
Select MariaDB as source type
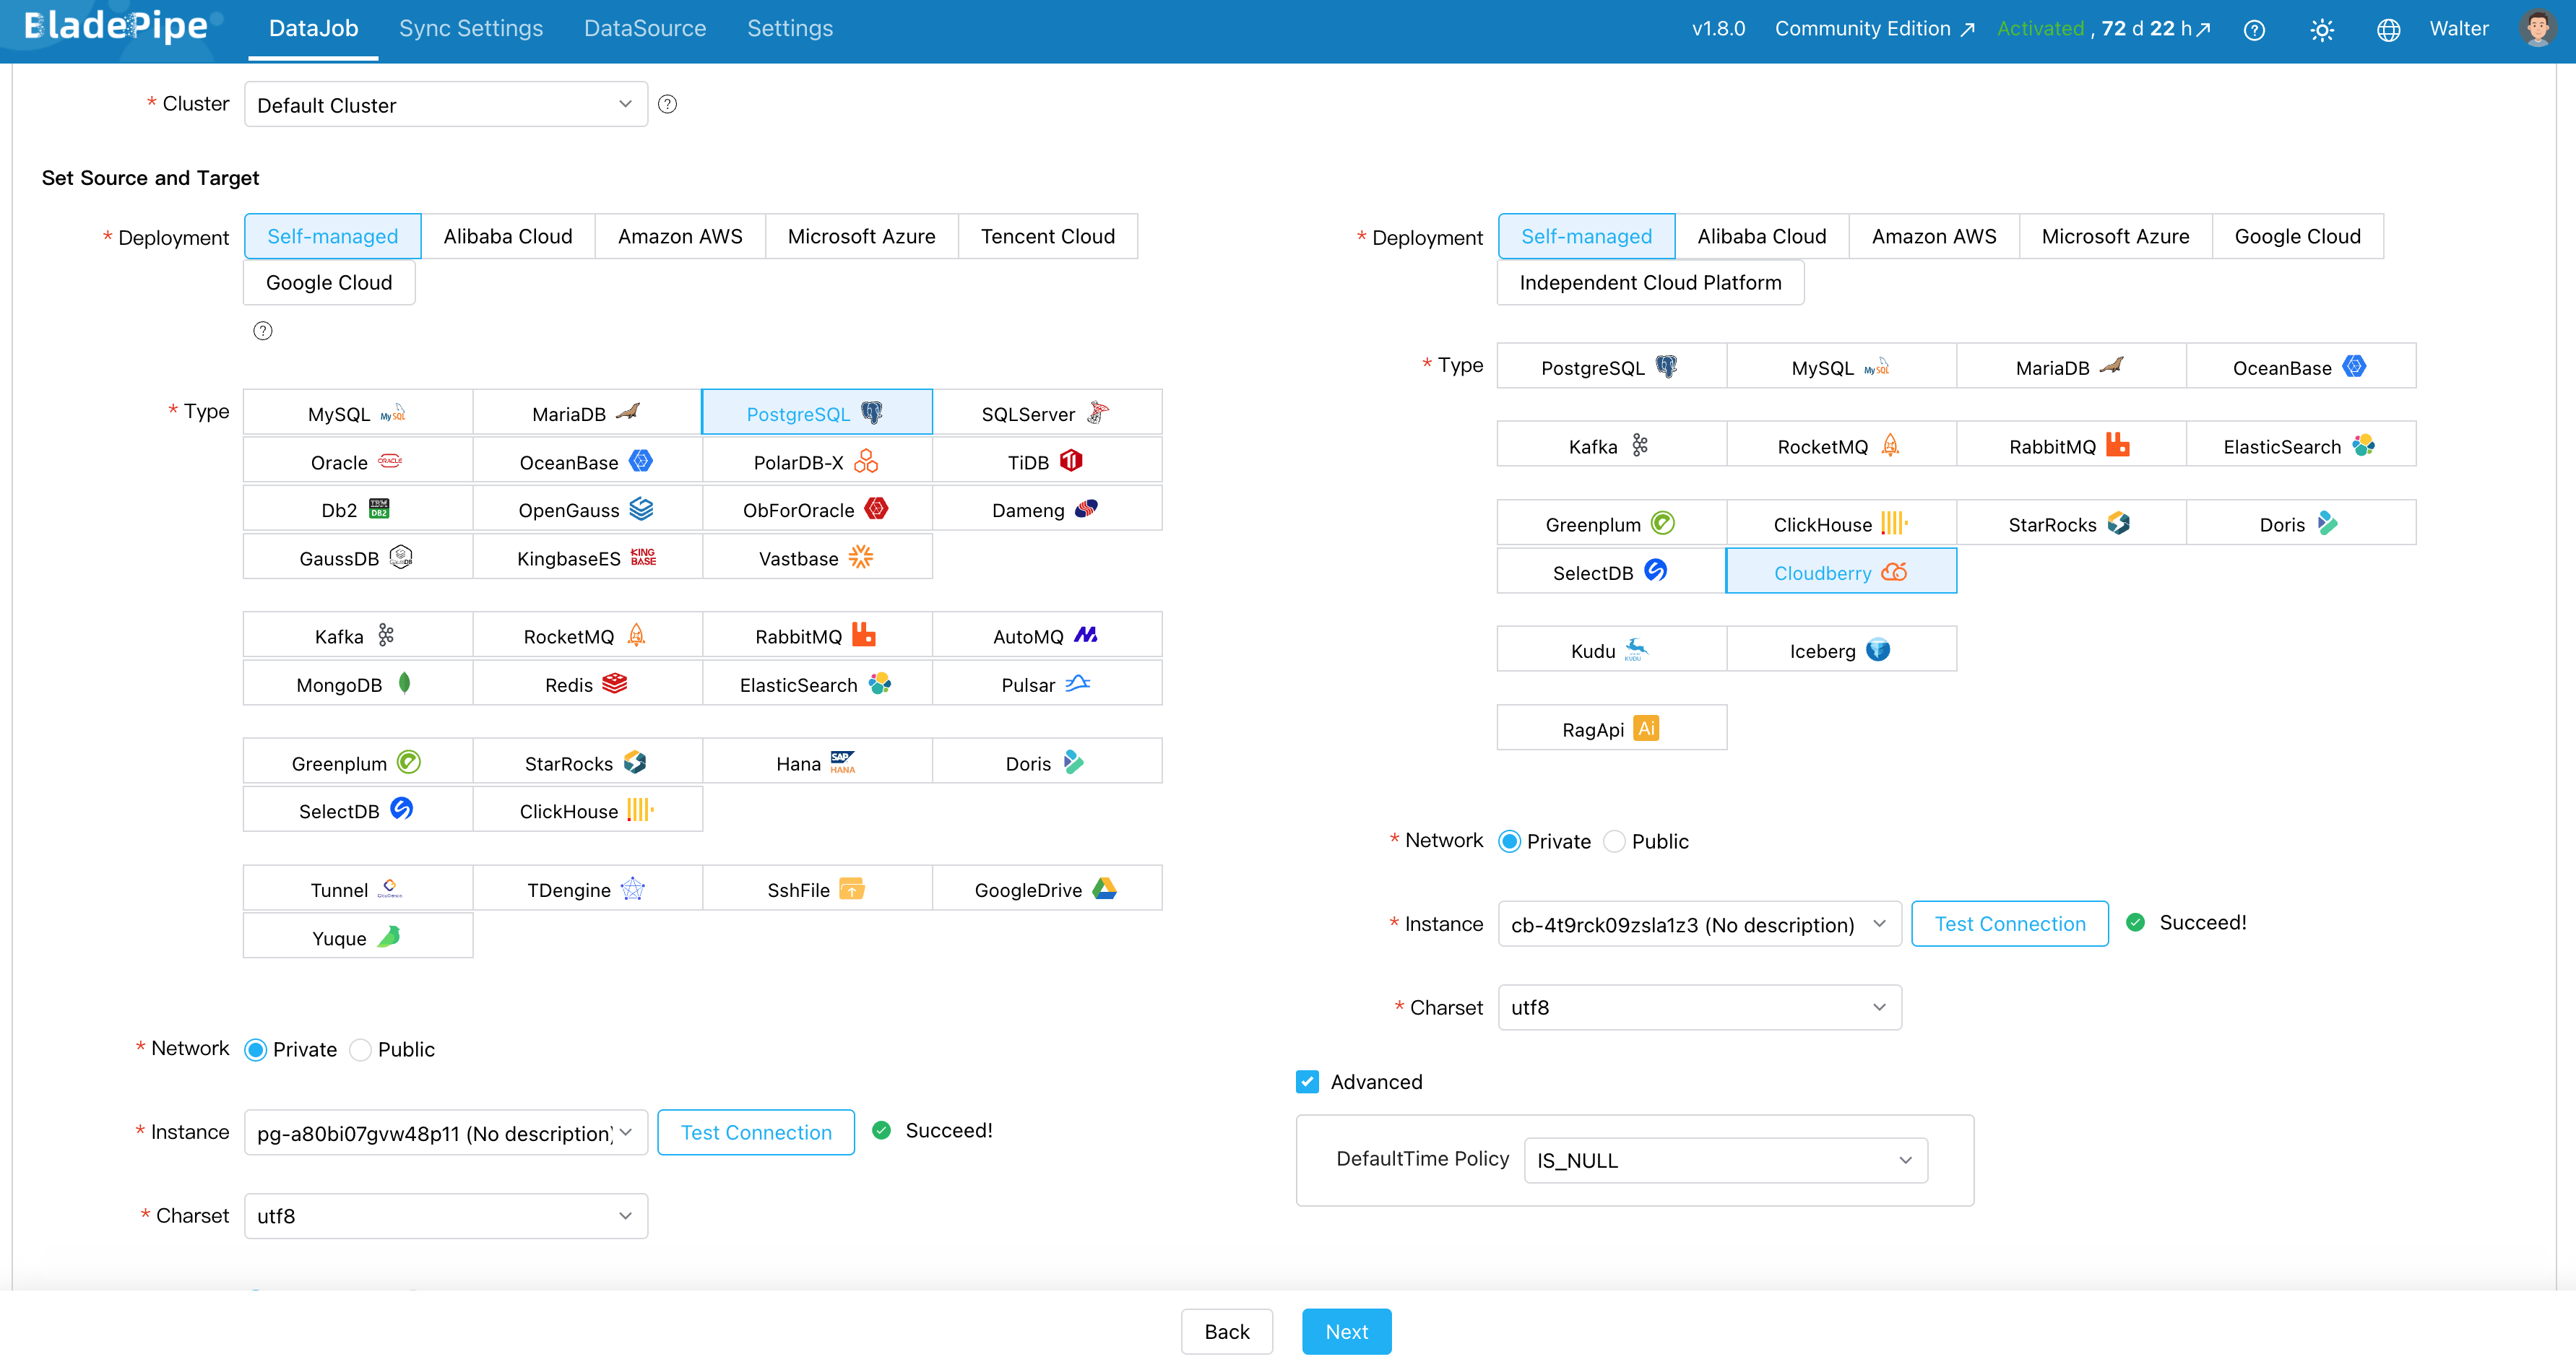click(587, 413)
